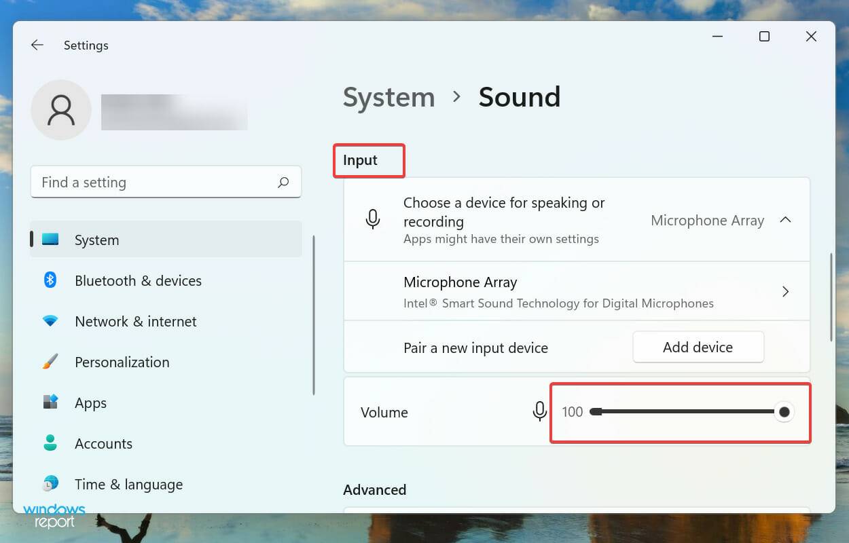The image size is (849, 543).
Task: Click the Personalization brush icon
Action: tap(50, 362)
